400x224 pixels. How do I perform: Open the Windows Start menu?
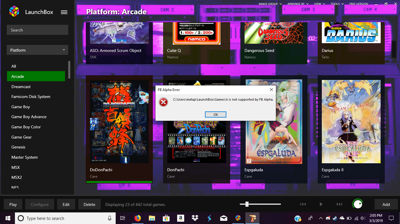[x=7, y=218]
